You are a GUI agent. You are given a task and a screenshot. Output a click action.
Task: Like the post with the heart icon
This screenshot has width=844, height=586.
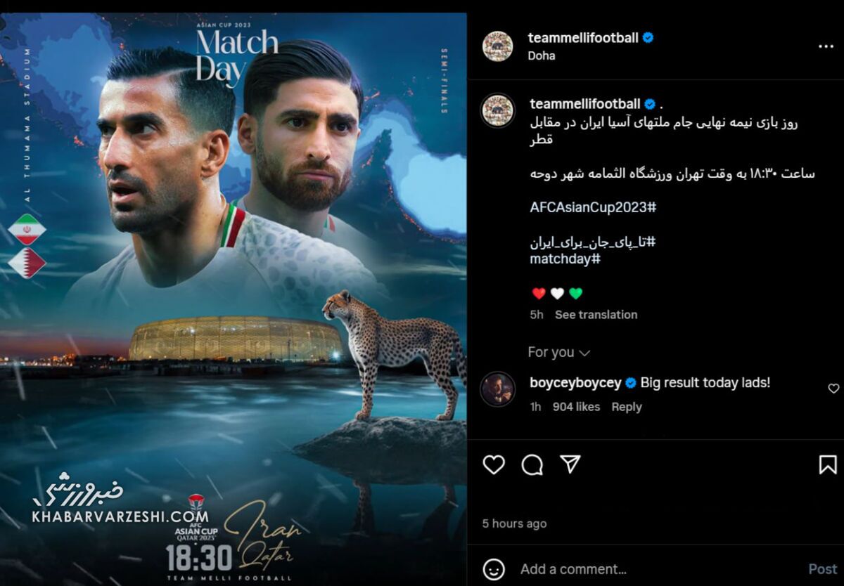(x=494, y=464)
